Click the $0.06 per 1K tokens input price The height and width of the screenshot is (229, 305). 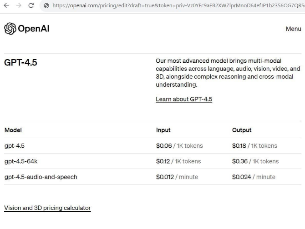pos(179,146)
